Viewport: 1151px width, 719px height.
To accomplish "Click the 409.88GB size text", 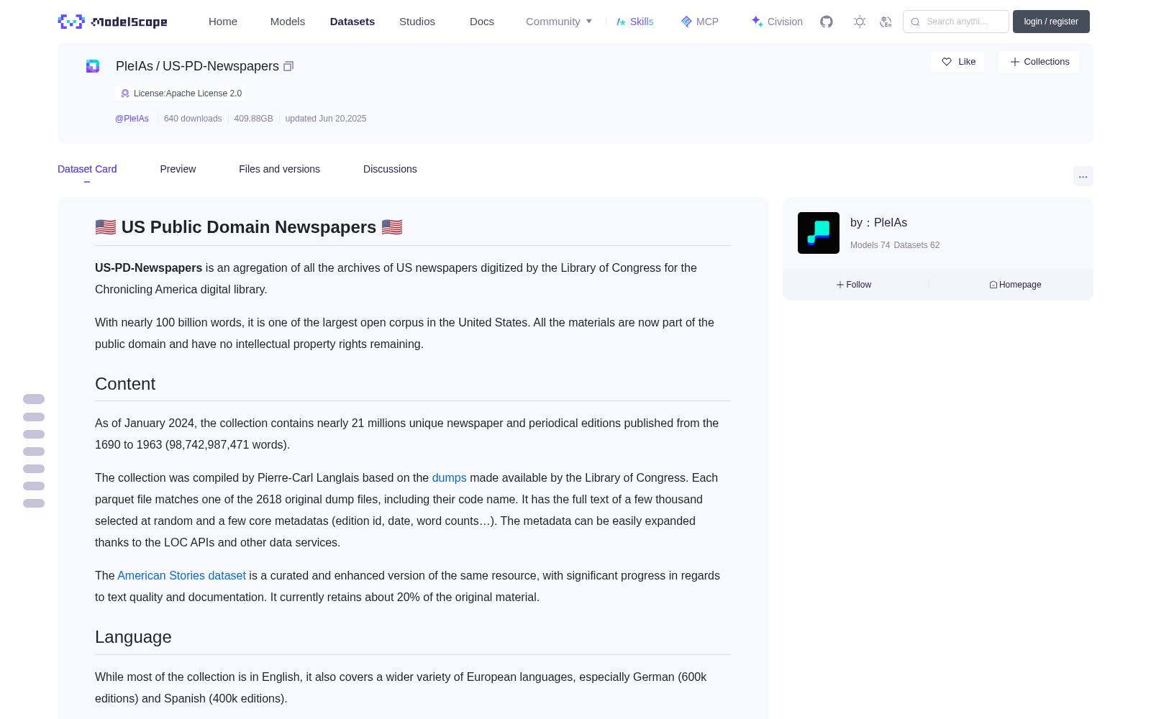I will tap(253, 119).
